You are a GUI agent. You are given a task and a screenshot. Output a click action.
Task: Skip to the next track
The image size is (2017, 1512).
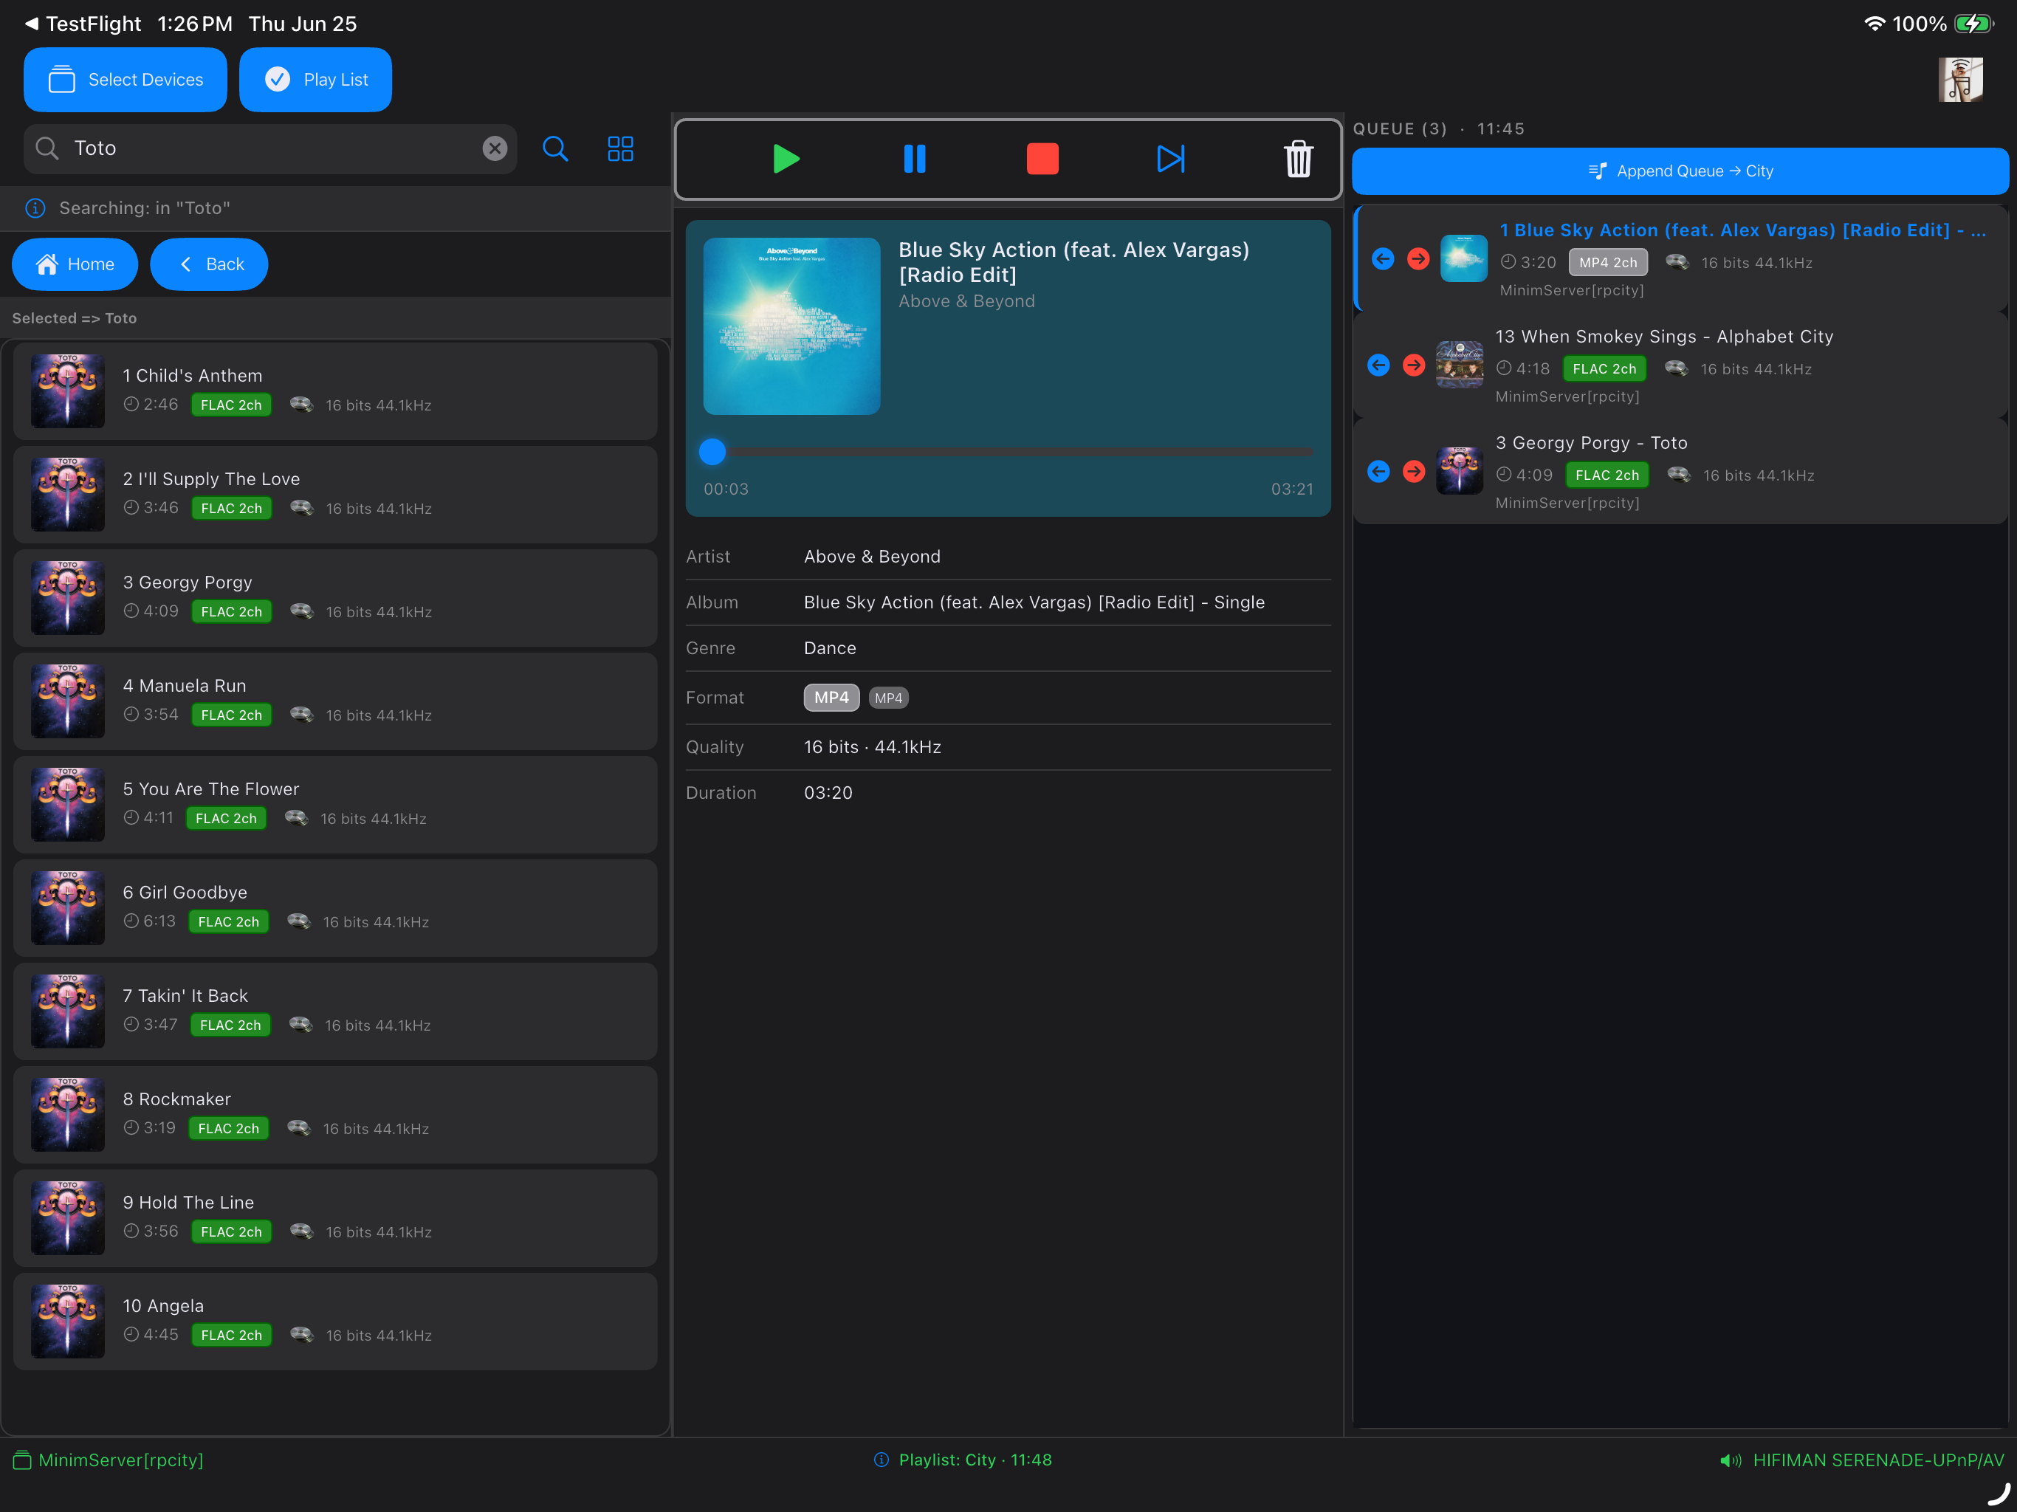point(1170,159)
